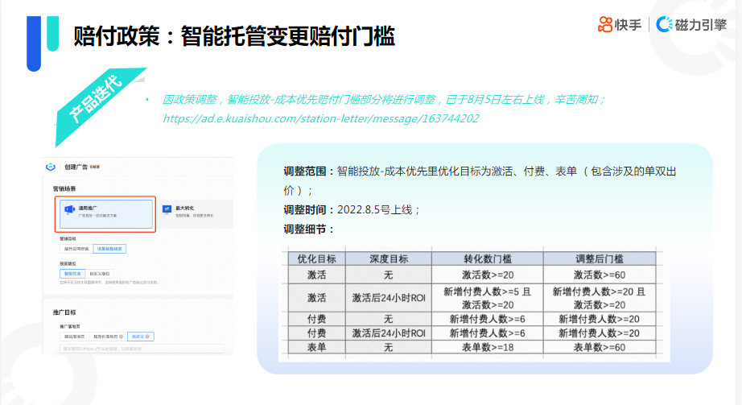The width and height of the screenshot is (742, 405).
Task: Click the 转化数门槛 table header
Action: coord(488,259)
